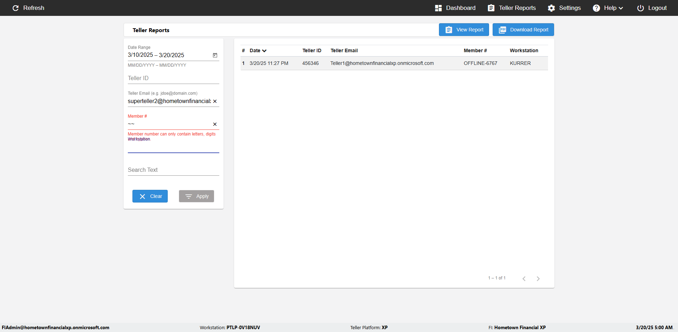
Task: Click the Download Report button
Action: tap(523, 30)
